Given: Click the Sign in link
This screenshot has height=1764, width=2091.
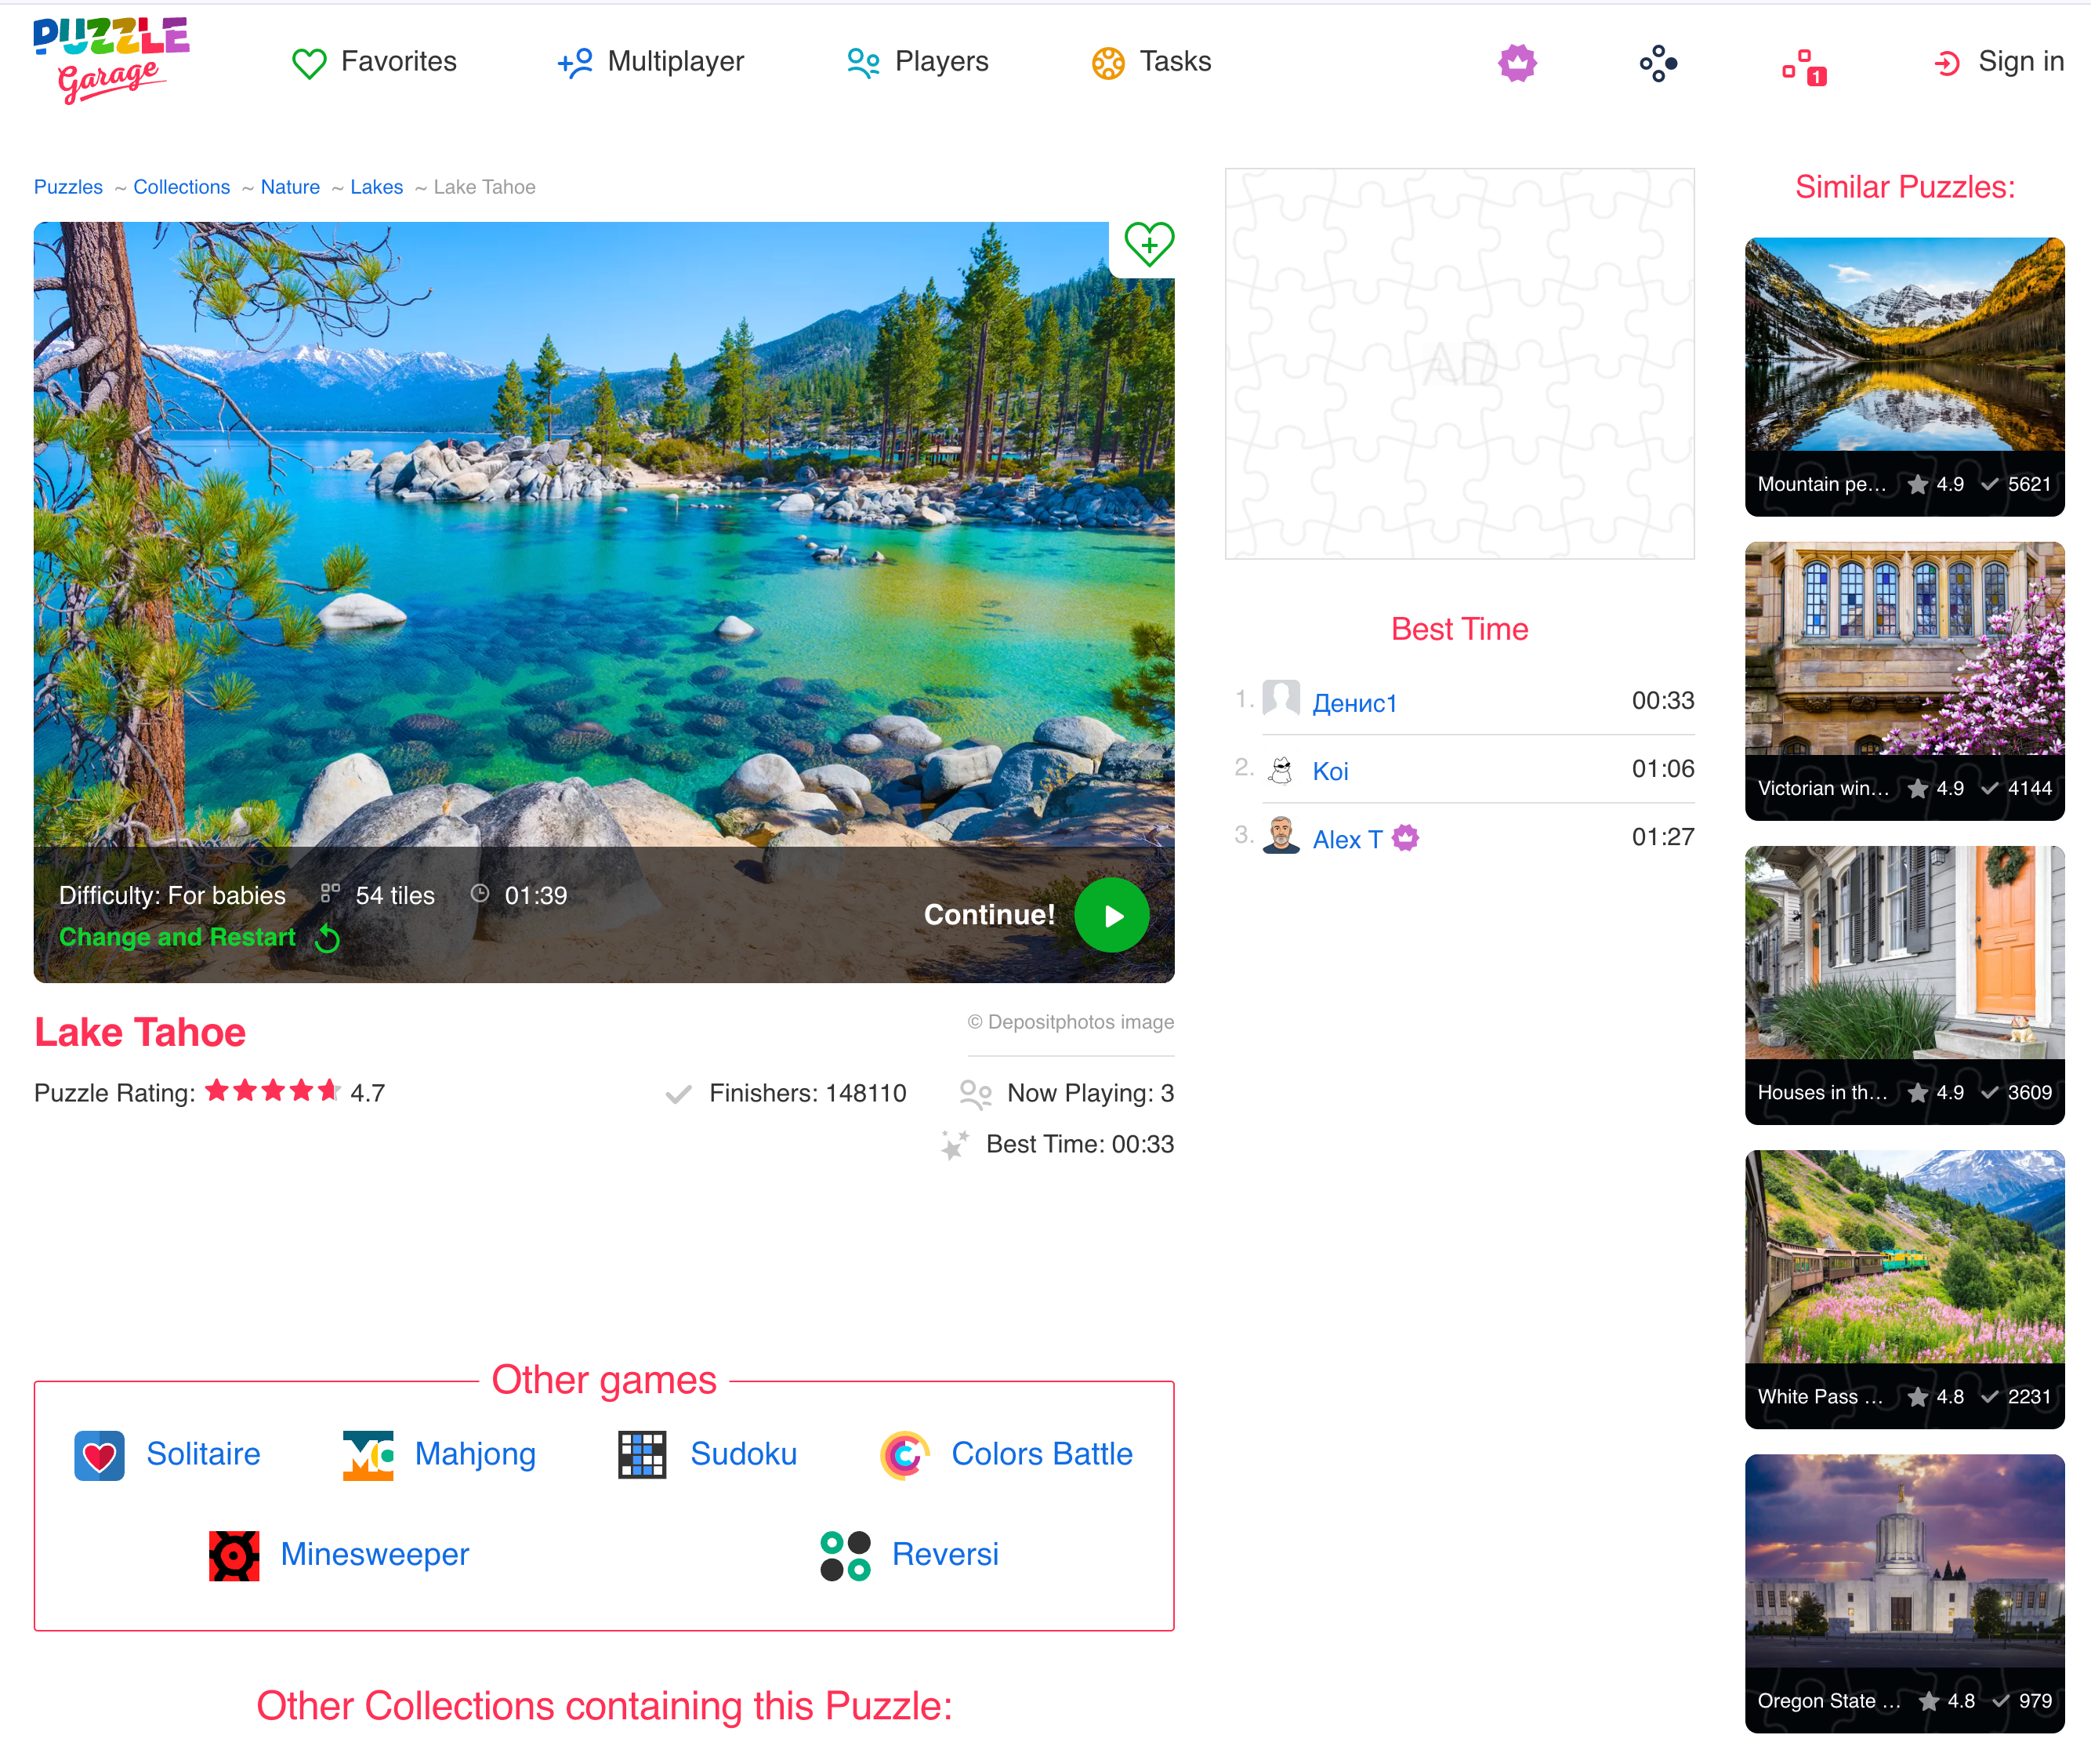Looking at the screenshot, I should 1999,62.
